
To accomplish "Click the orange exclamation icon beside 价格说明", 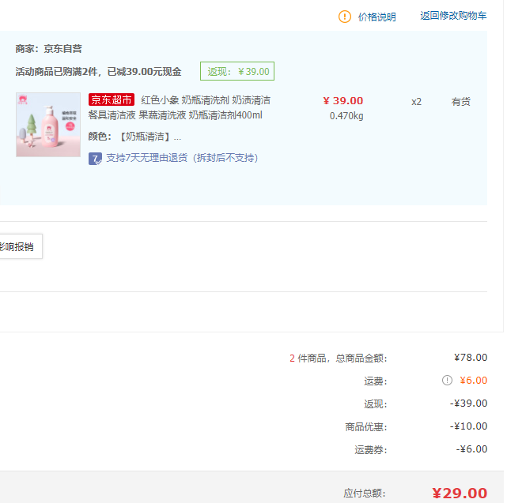I will tap(345, 17).
